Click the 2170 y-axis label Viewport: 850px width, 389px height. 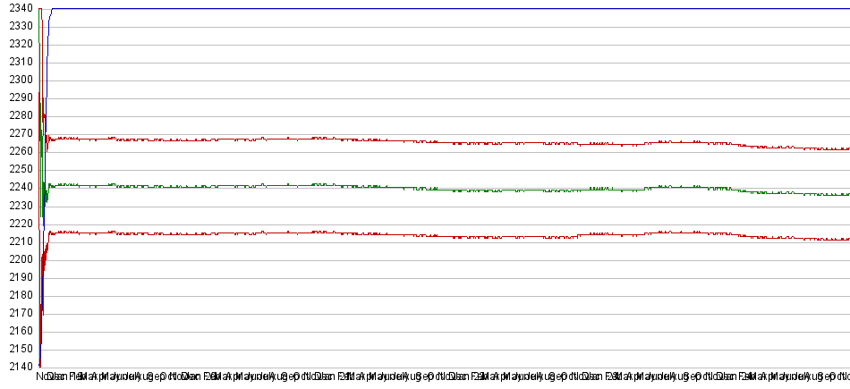tap(18, 313)
